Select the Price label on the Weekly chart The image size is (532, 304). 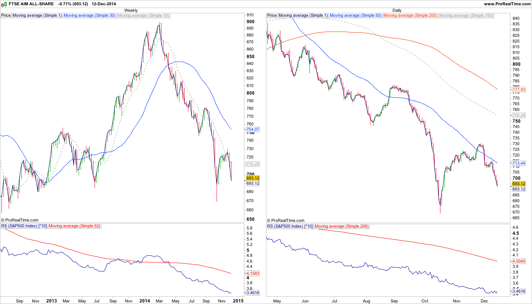click(x=6, y=16)
